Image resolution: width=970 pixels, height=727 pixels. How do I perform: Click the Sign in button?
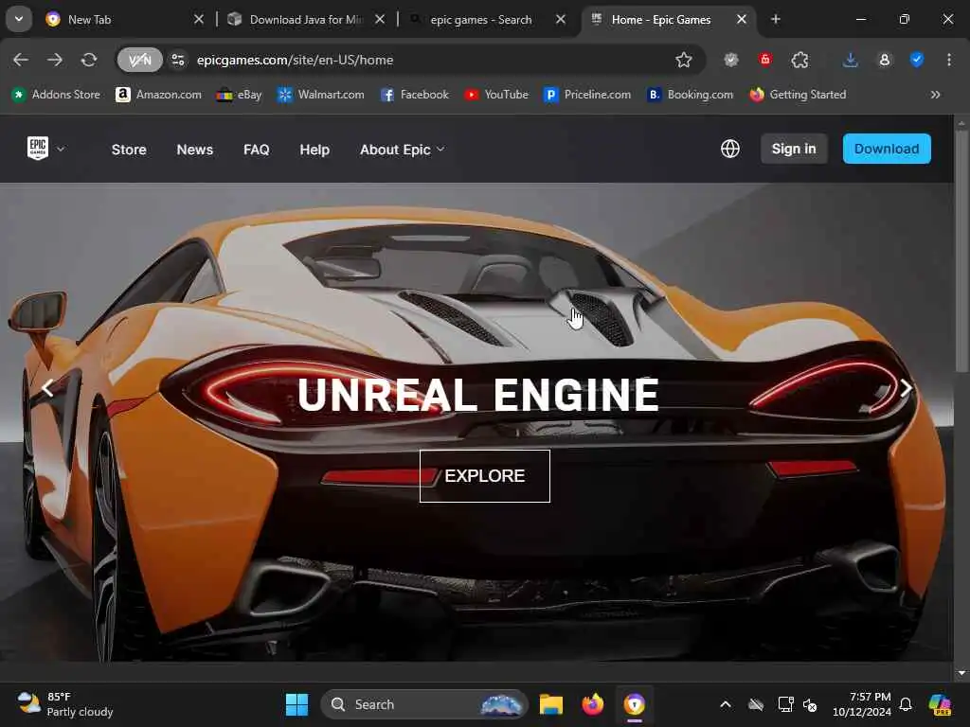point(794,149)
